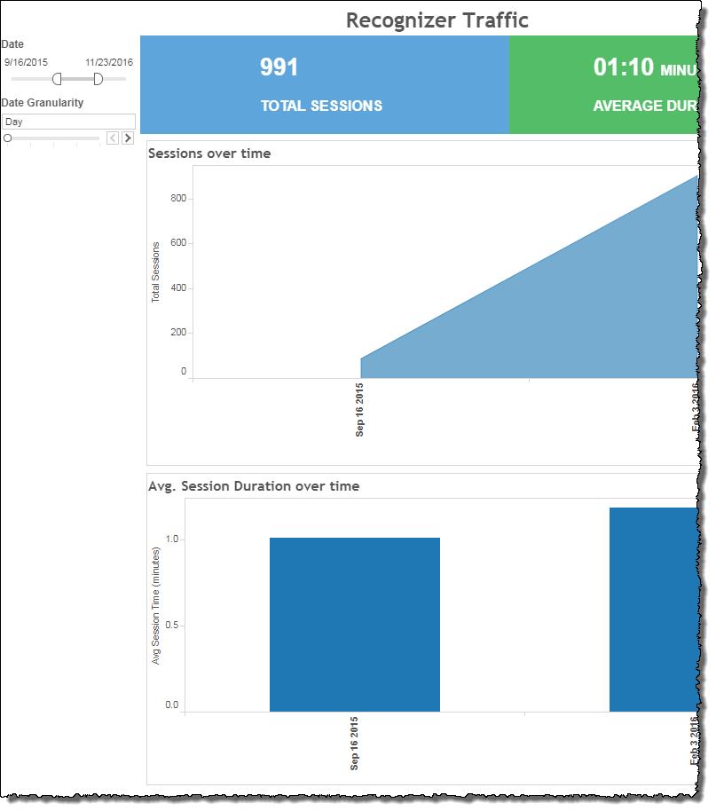Screen dimensions: 716x811
Task: Click the 9/16/2015 start date value
Action: (x=27, y=62)
